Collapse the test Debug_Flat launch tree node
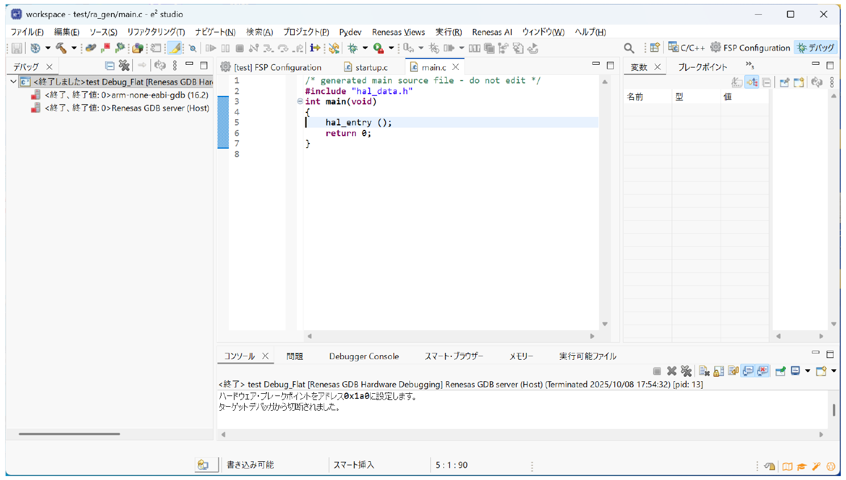The width and height of the screenshot is (846, 480). pos(13,82)
